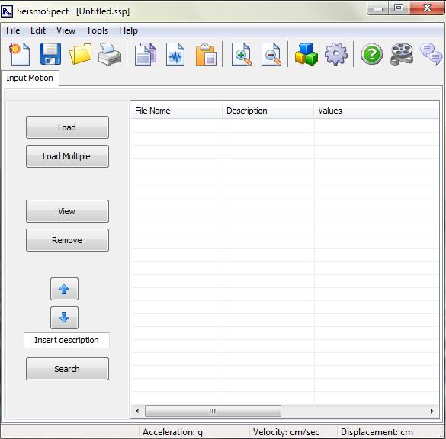Open the Edit menu
Image resolution: width=446 pixels, height=439 pixels.
pyautogui.click(x=38, y=30)
